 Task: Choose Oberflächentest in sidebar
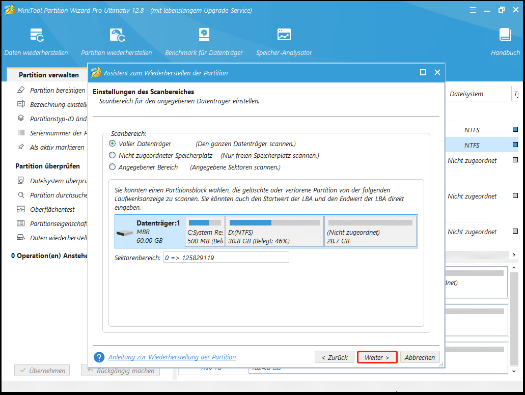coord(52,210)
